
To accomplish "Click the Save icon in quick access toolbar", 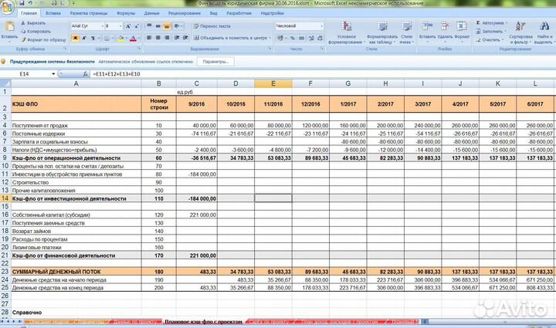I will click(x=21, y=4).
